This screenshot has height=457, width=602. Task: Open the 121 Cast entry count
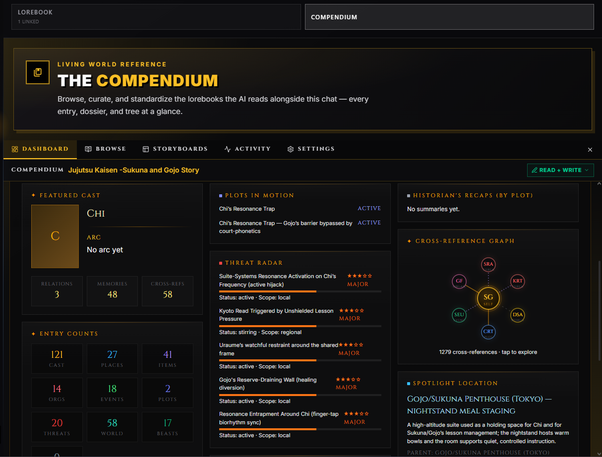tap(57, 358)
